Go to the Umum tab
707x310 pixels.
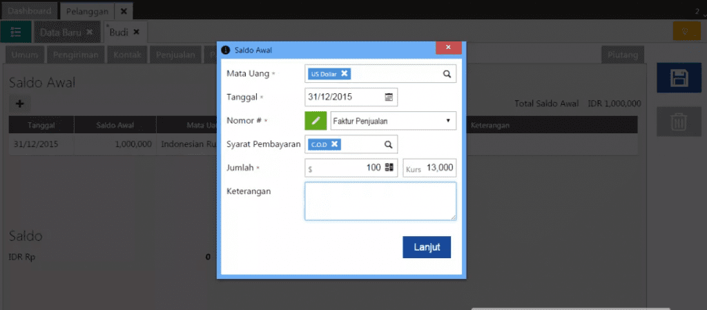coord(25,55)
